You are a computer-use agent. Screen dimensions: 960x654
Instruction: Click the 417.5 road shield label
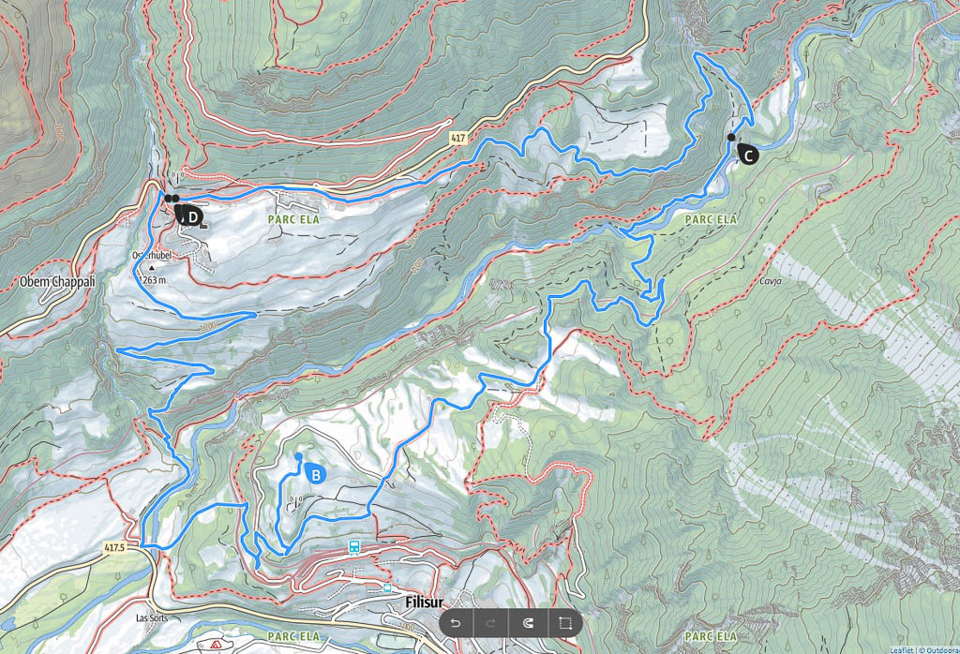coord(113,547)
